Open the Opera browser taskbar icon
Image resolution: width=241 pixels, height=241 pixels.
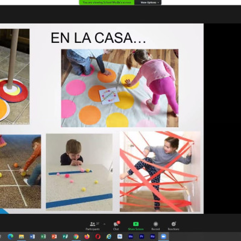click(x=98, y=237)
